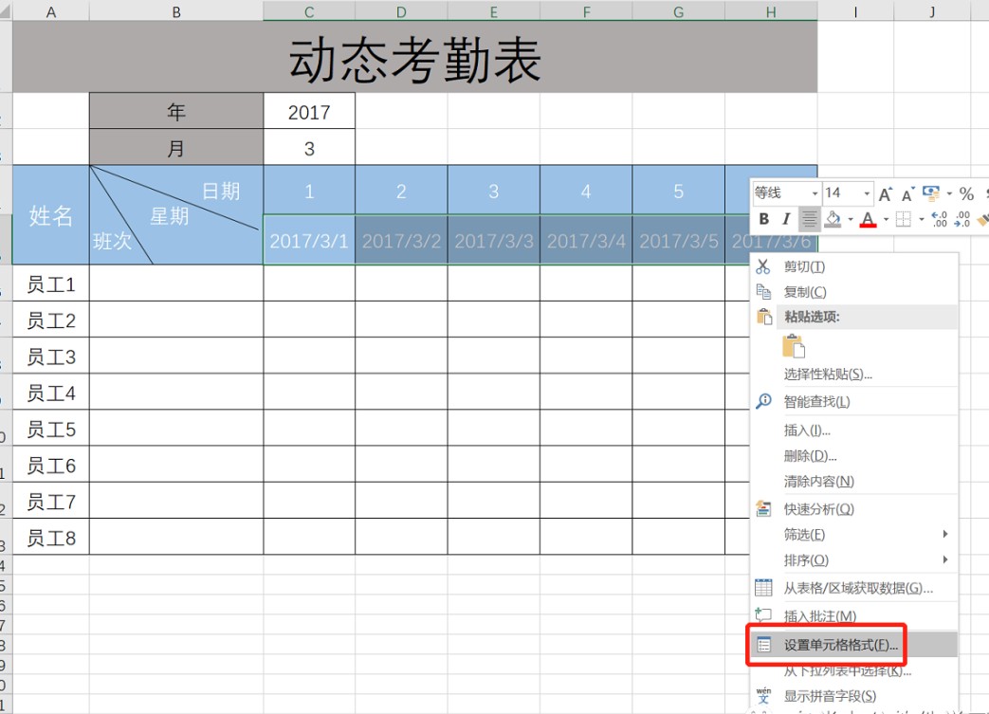Click the 月 label cell
The width and height of the screenshot is (989, 714).
pyautogui.click(x=176, y=148)
